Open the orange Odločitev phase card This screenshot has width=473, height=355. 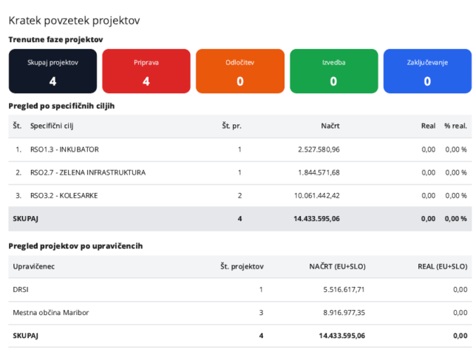(240, 71)
